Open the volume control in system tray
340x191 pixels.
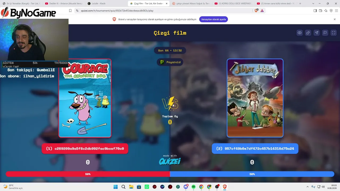pos(323,187)
